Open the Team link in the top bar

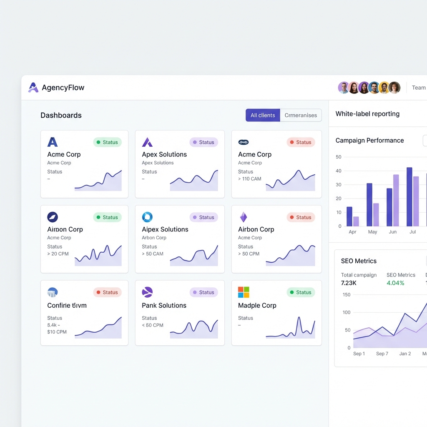419,88
